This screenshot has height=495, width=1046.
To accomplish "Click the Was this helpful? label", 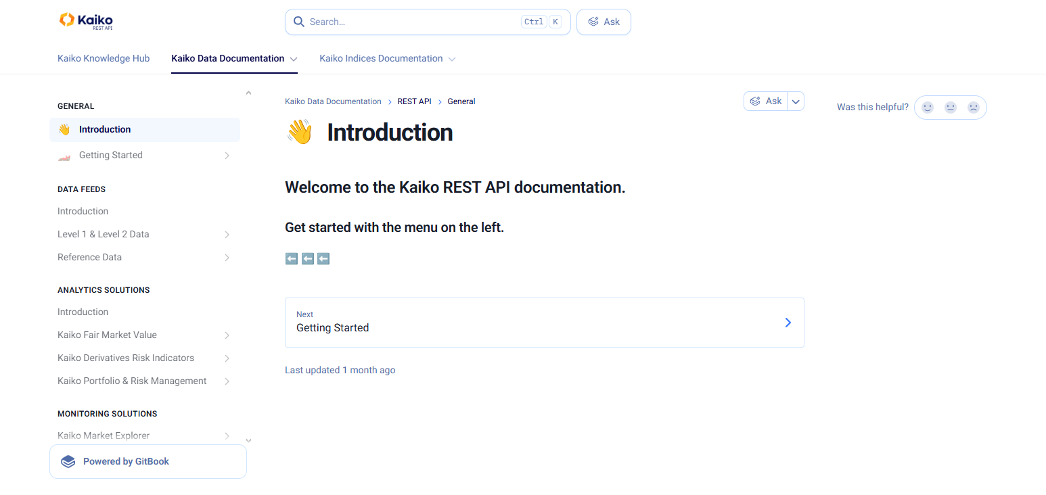I will click(x=873, y=107).
